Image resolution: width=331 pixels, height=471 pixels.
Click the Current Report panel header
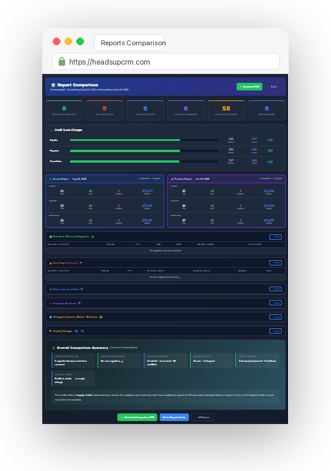pyautogui.click(x=104, y=179)
